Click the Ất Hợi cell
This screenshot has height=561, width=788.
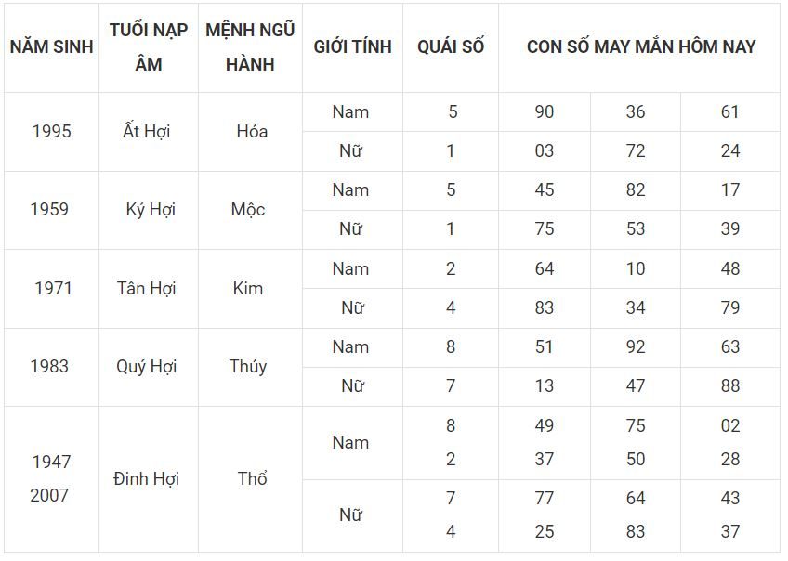tap(146, 132)
